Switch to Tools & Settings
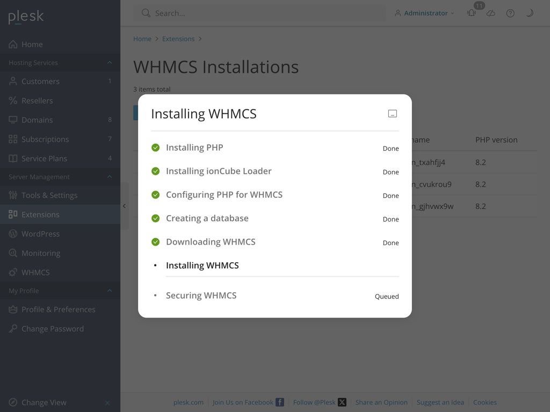The image size is (550, 412). click(x=49, y=195)
